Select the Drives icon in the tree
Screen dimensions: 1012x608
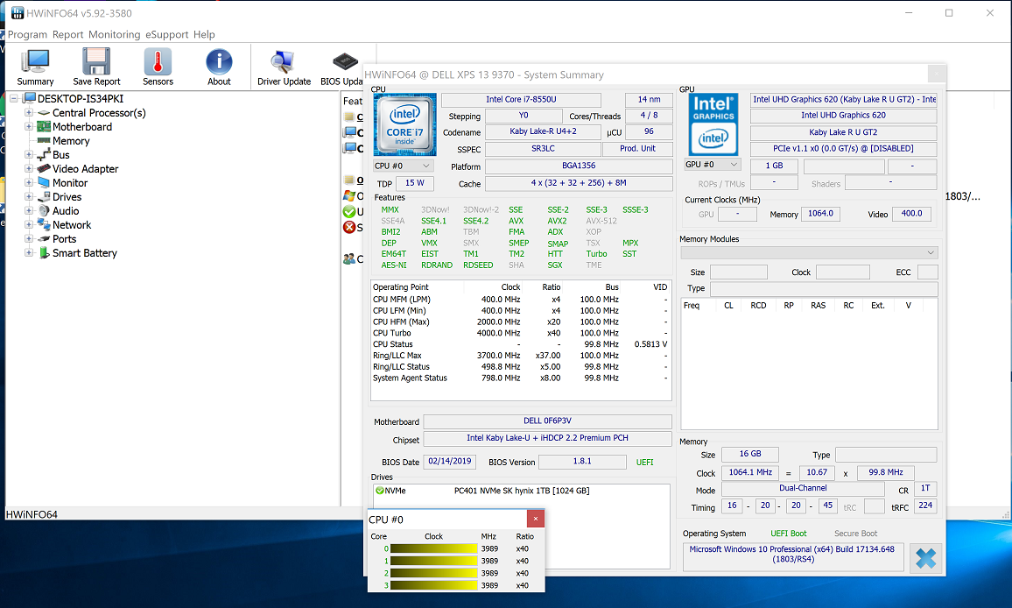(x=44, y=196)
